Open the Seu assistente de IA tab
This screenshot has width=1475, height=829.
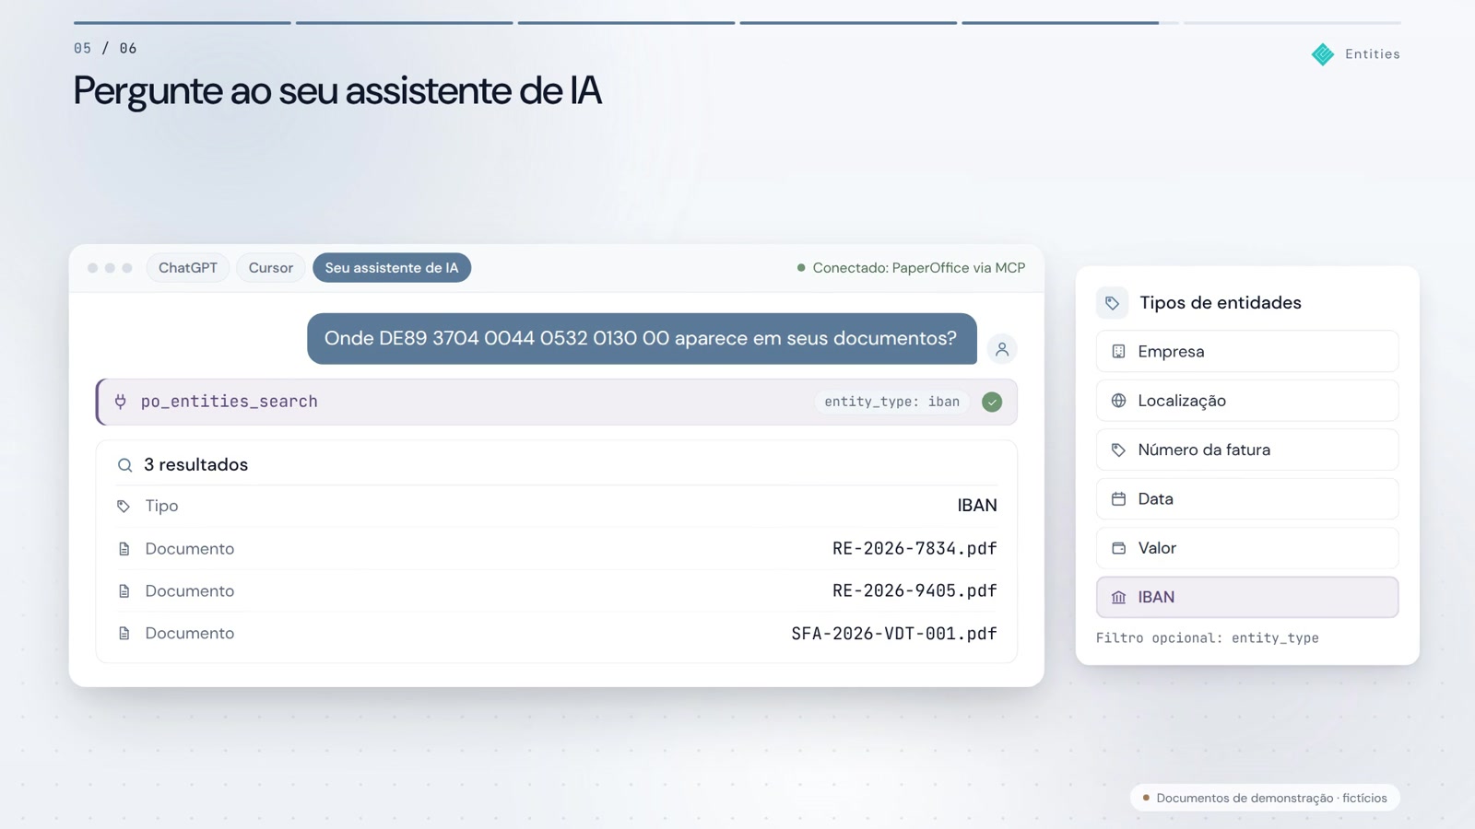(392, 268)
